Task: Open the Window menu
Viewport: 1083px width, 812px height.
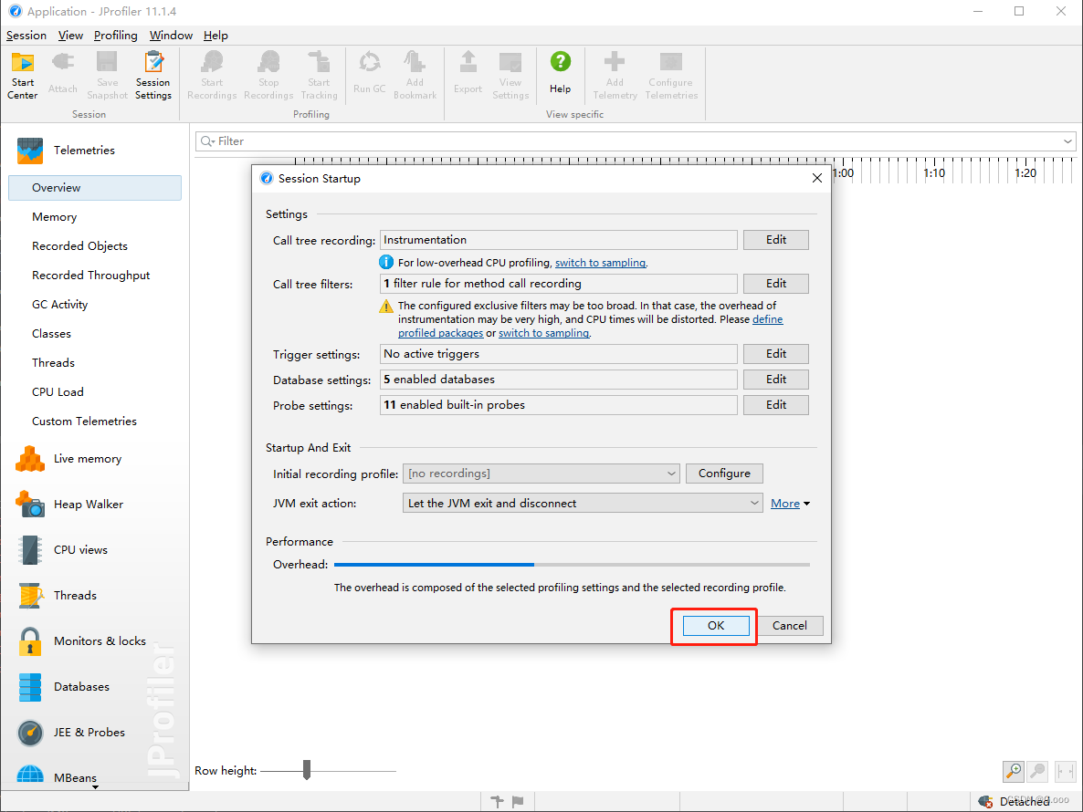Action: pyautogui.click(x=171, y=36)
